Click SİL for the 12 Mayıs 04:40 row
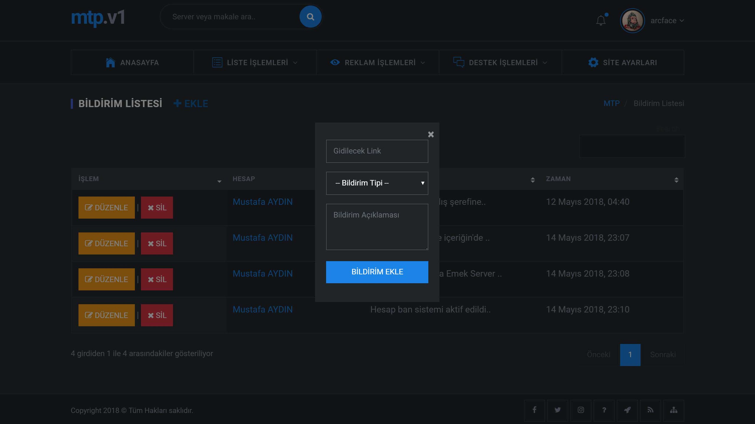755x424 pixels. (x=157, y=207)
